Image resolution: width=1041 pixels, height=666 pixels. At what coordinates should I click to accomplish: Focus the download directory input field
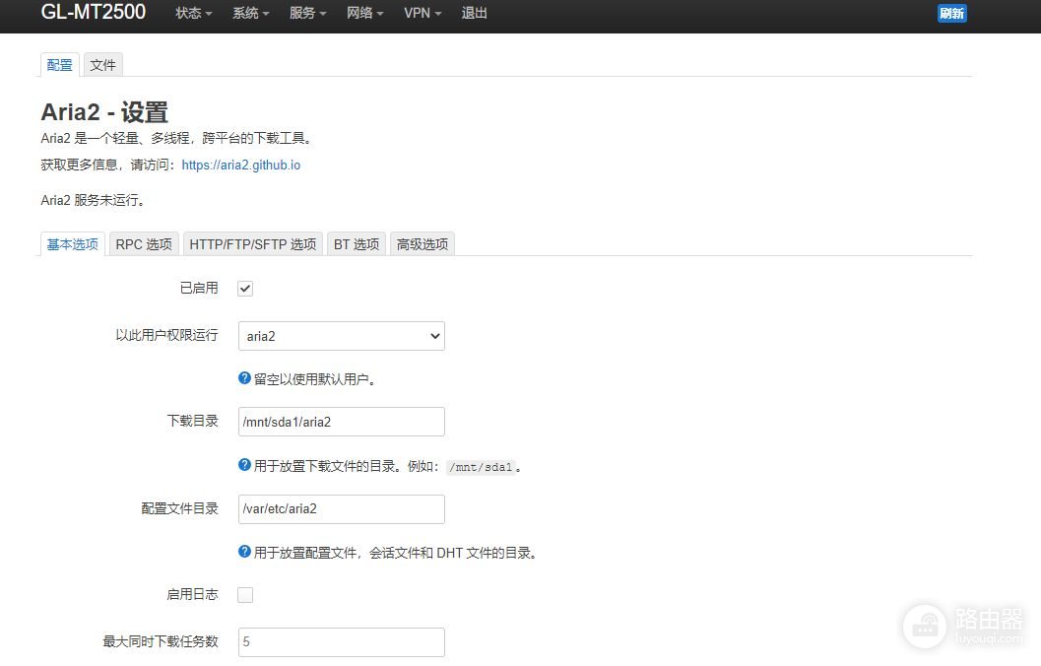click(342, 422)
